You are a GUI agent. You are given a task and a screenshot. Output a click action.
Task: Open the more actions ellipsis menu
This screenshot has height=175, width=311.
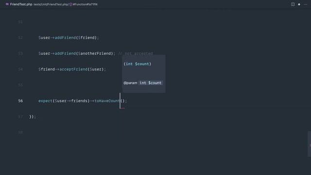tap(306, 4)
